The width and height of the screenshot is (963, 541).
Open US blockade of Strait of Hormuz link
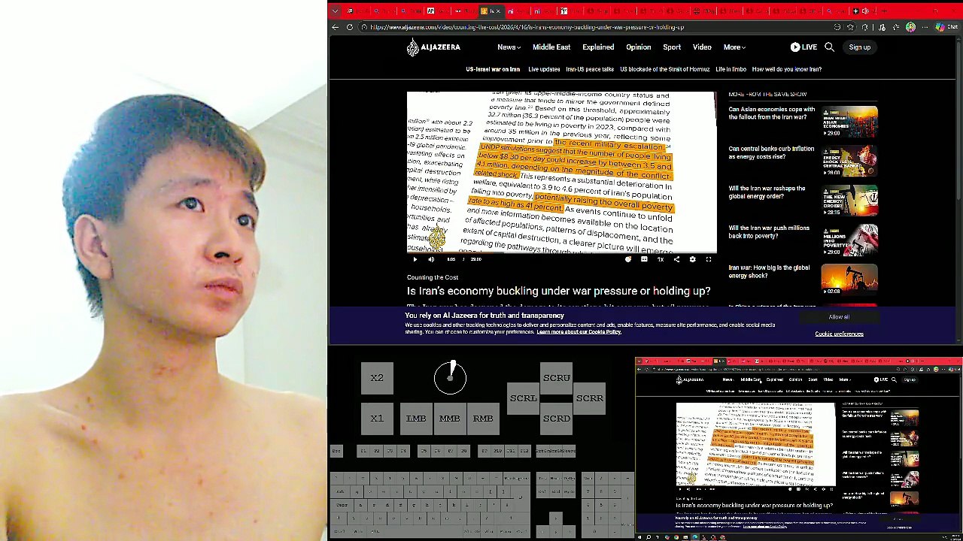664,69
